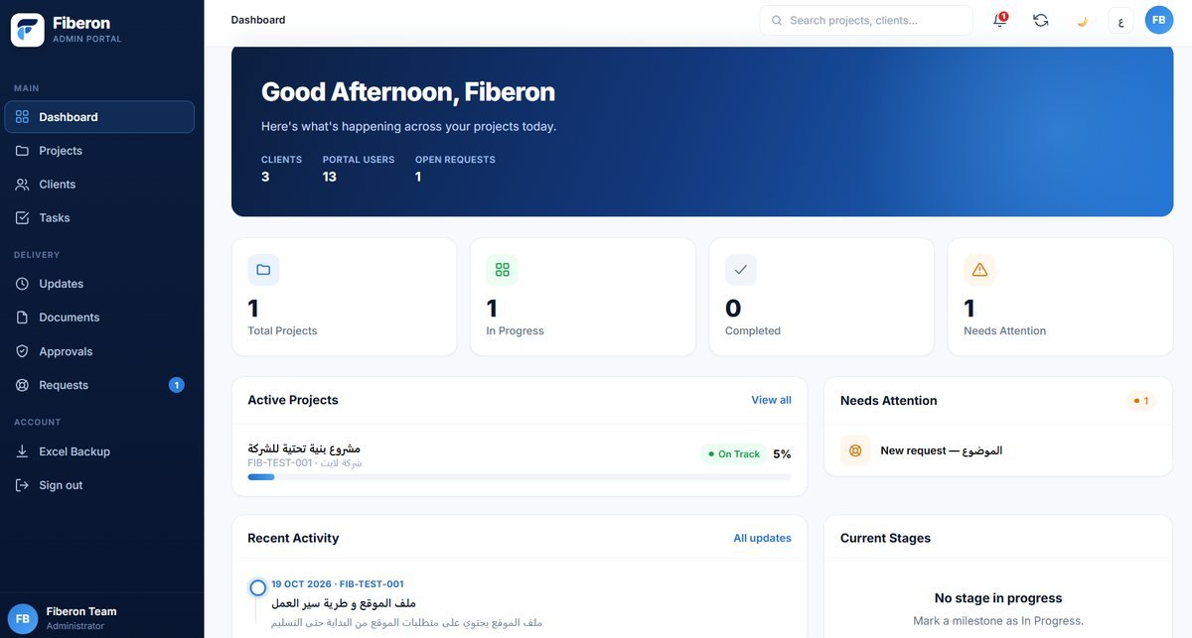Click the recent activity timeline marker
Image resolution: width=1192 pixels, height=638 pixels.
tap(258, 588)
